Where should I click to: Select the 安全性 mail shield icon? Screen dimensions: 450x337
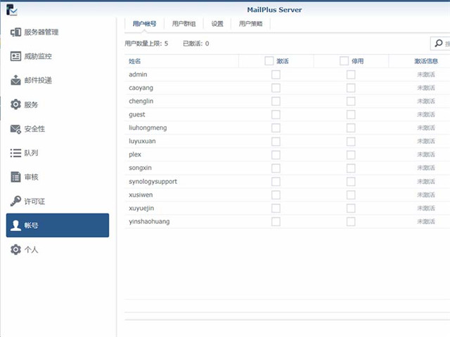point(15,129)
